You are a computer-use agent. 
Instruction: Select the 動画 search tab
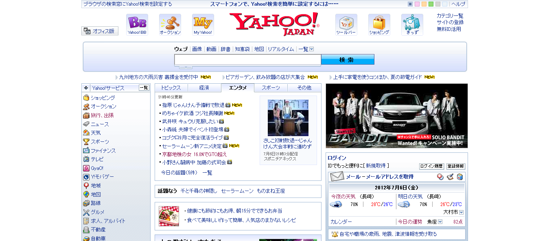click(211, 49)
